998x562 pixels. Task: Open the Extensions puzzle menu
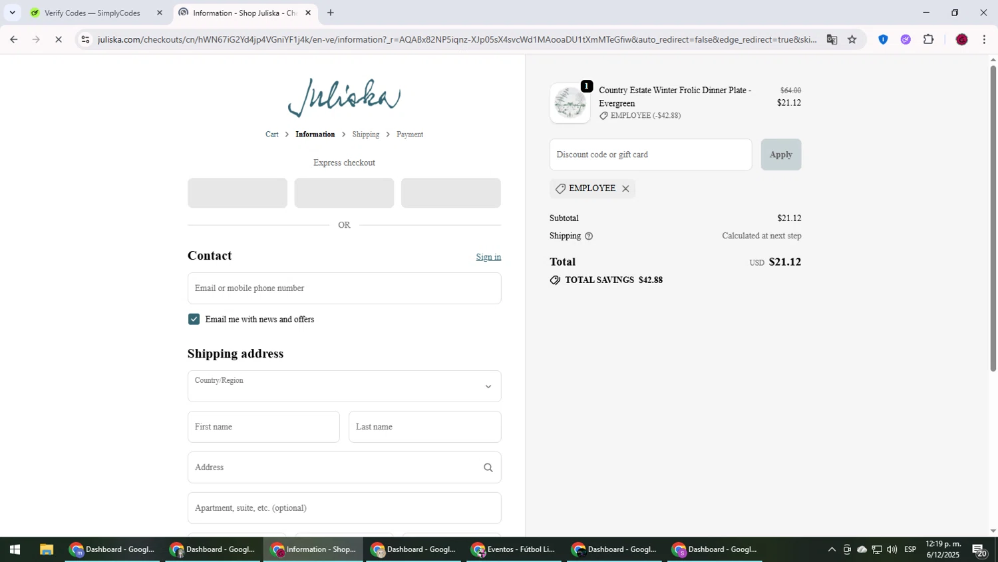click(x=929, y=39)
